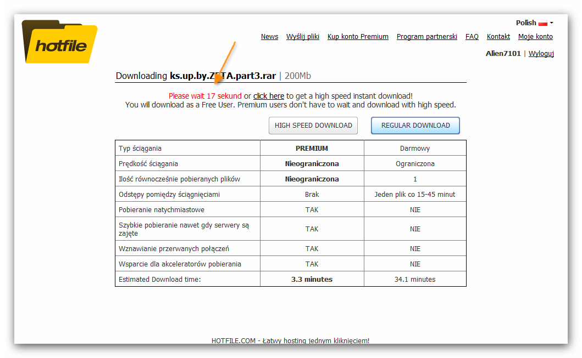The width and height of the screenshot is (582, 358).
Task: Open the FAQ link
Action: coord(472,37)
